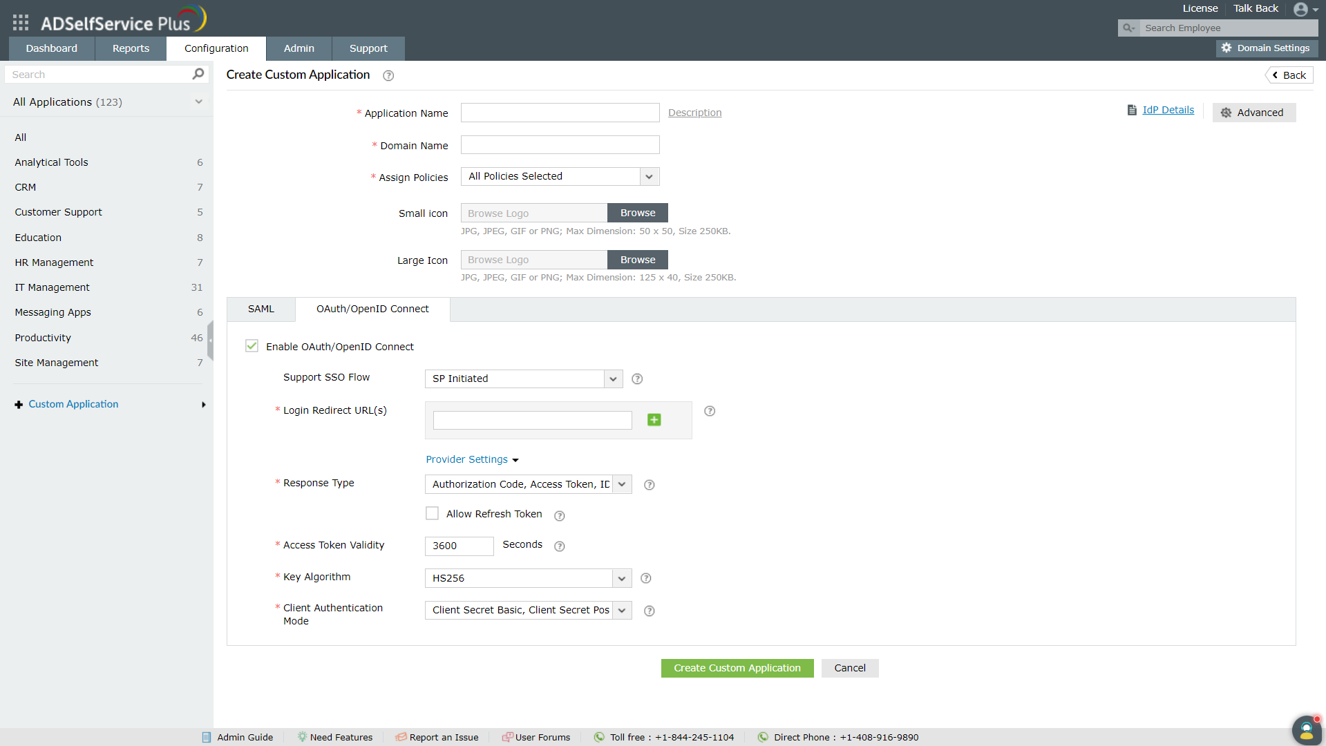1326x746 pixels.
Task: Open the live chat assistant icon
Action: pyautogui.click(x=1306, y=729)
